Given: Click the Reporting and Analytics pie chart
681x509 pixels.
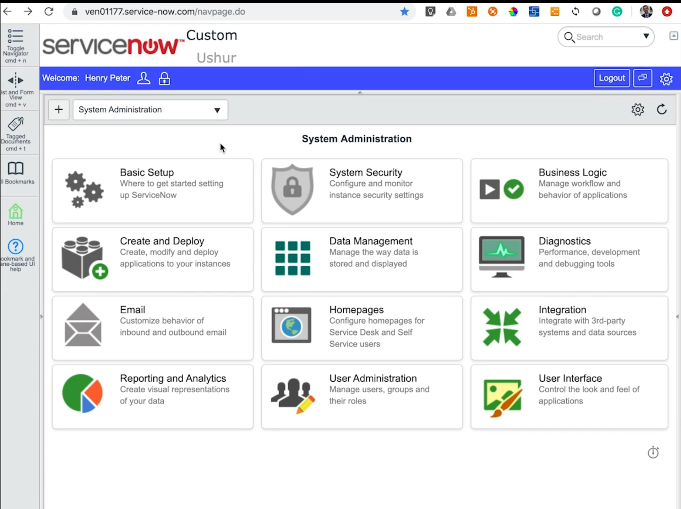Looking at the screenshot, I should tap(82, 393).
